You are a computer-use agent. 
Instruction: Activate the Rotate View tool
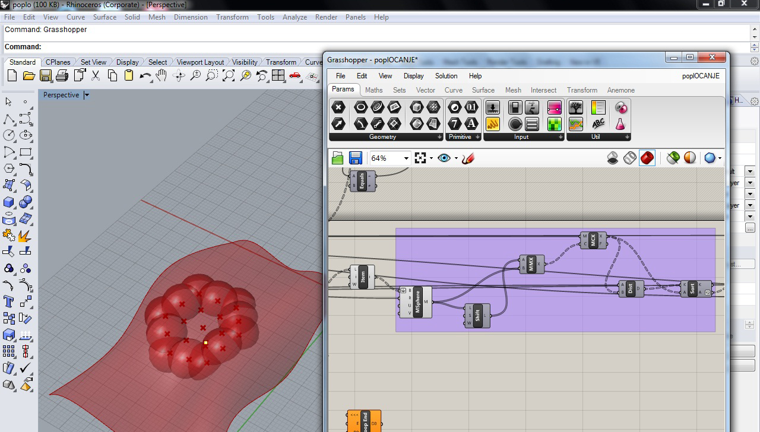(179, 75)
